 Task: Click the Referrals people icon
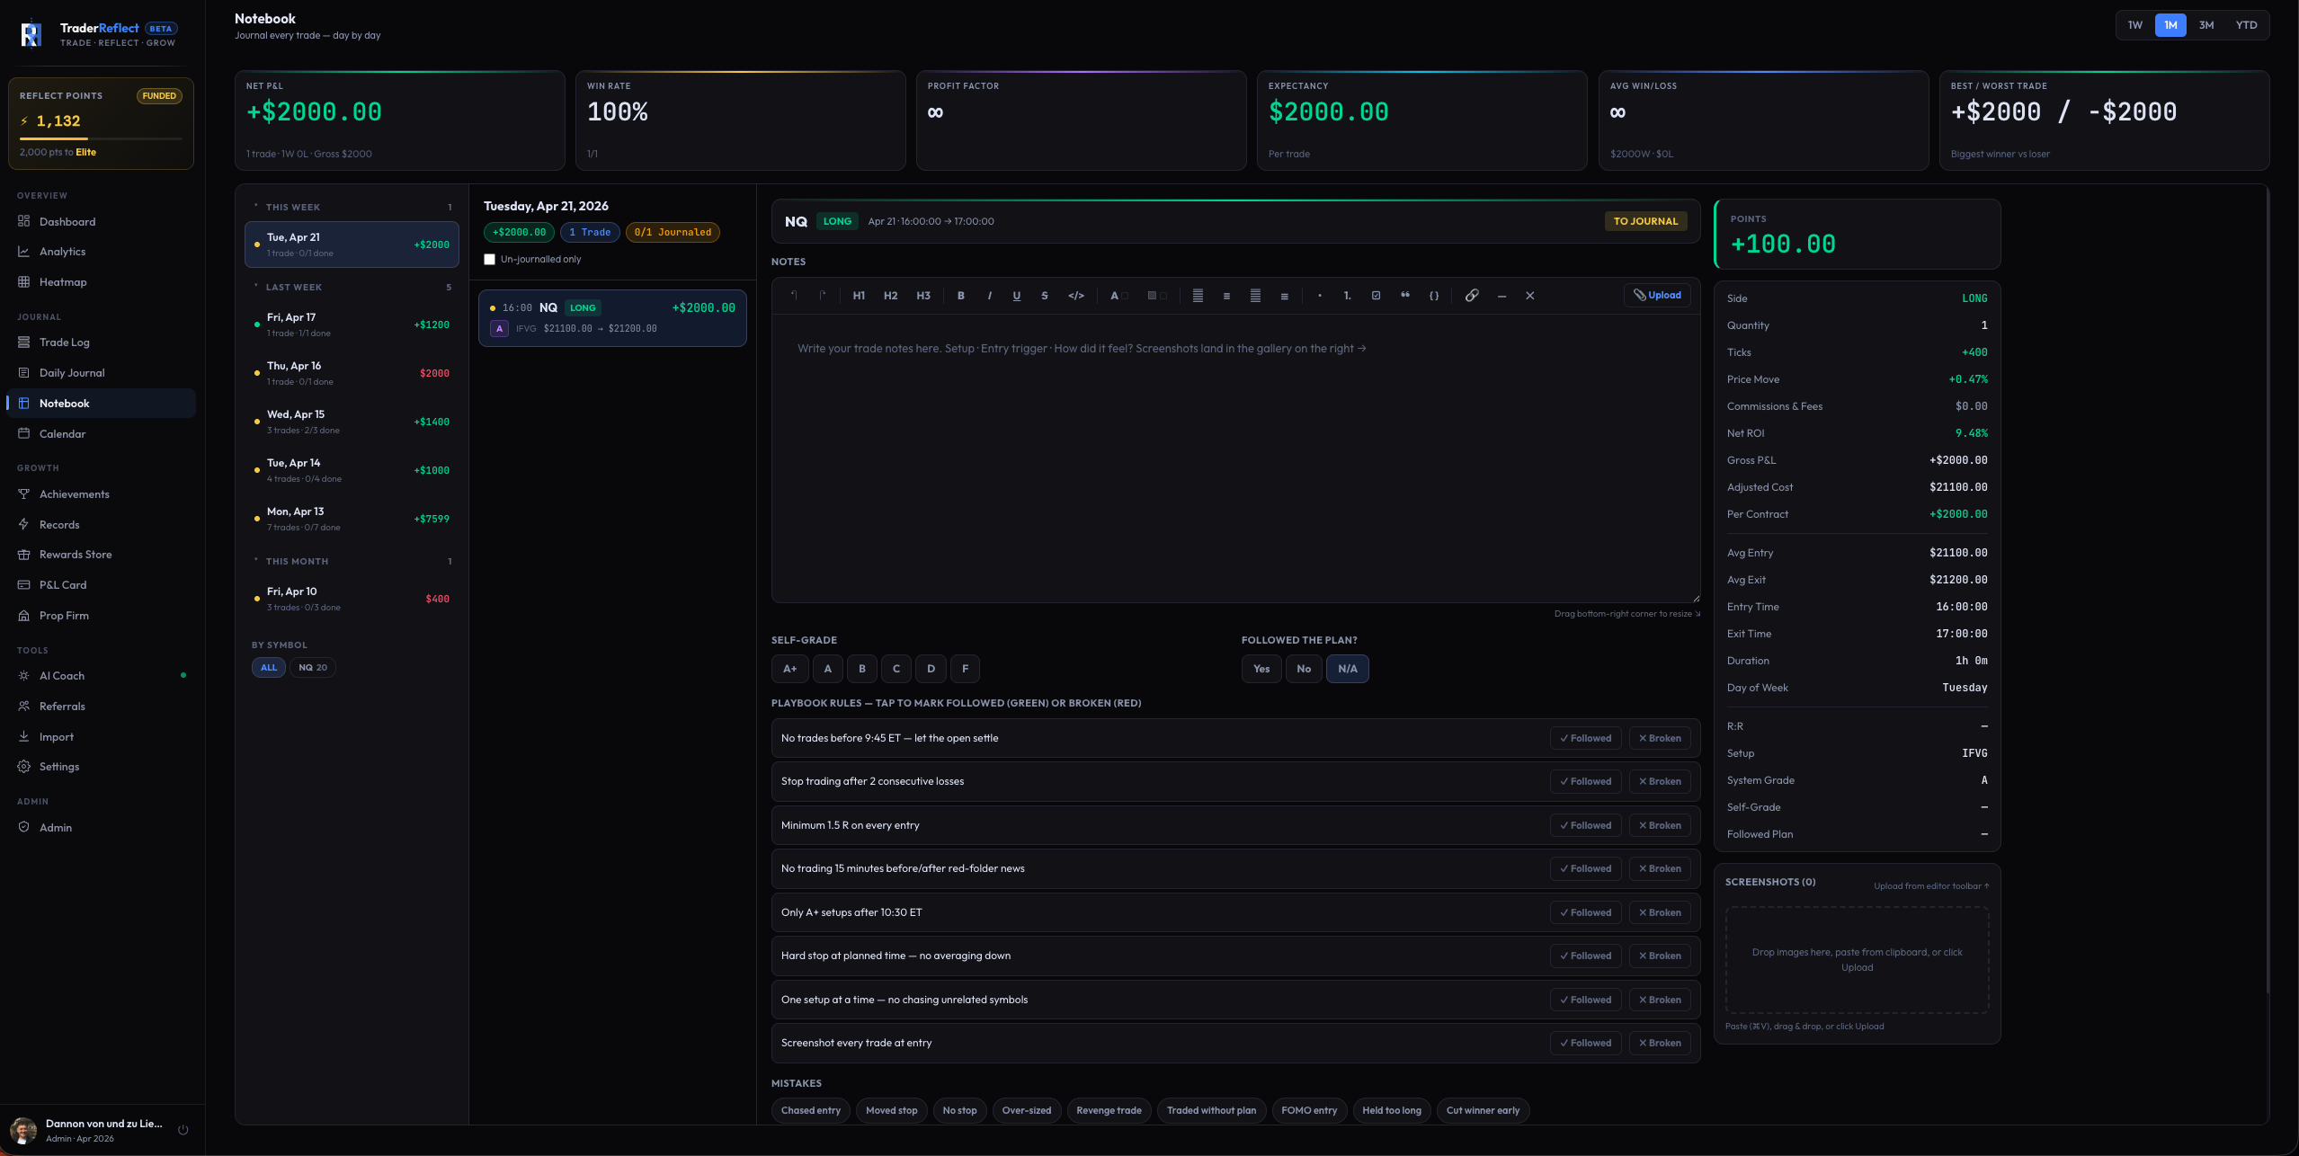pyautogui.click(x=24, y=707)
